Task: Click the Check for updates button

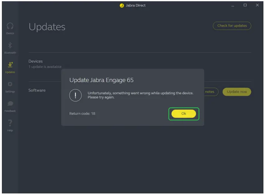Action: click(232, 26)
